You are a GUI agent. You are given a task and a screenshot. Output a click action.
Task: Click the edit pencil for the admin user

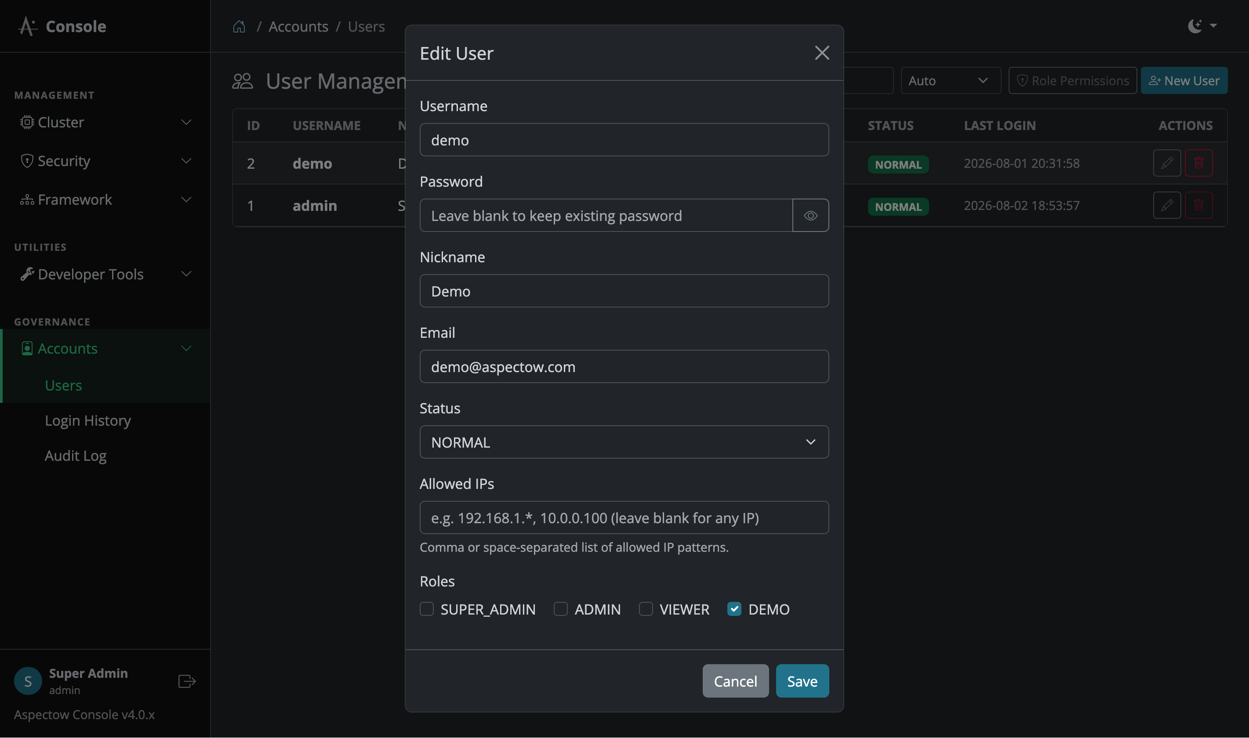coord(1167,206)
